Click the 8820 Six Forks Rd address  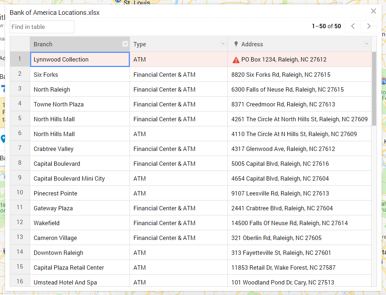(299, 75)
